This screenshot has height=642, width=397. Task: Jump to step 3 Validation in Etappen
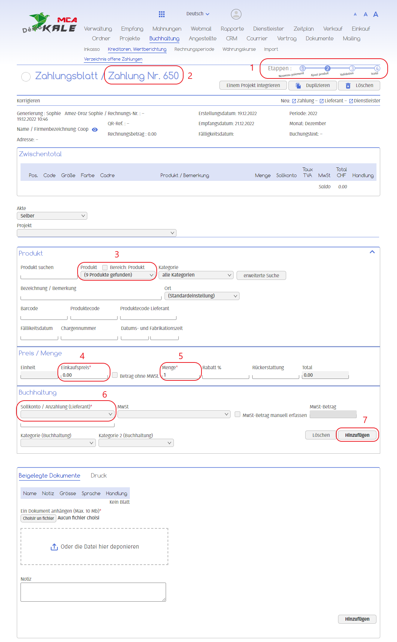click(352, 68)
